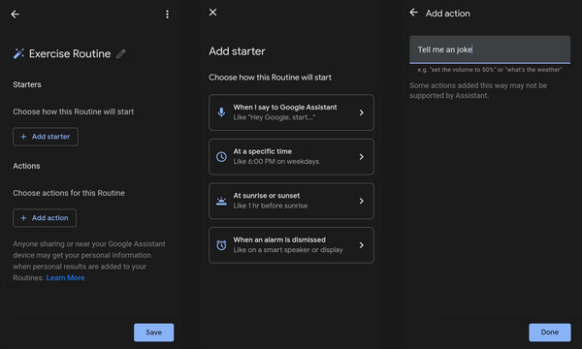Select When I say to Google Assistant
Screen dimensions: 582x349
(x=291, y=112)
